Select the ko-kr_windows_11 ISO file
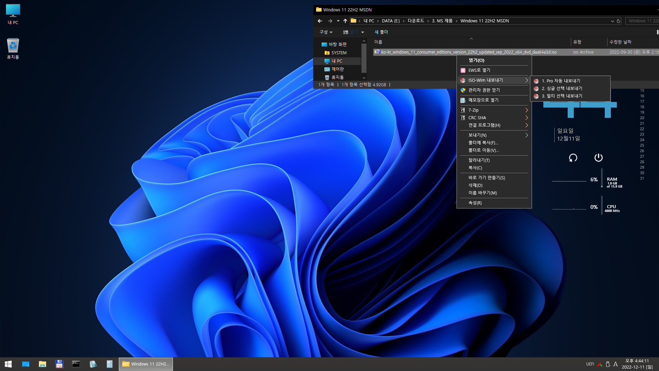Screen dimensions: 659x371 [x=516, y=52]
